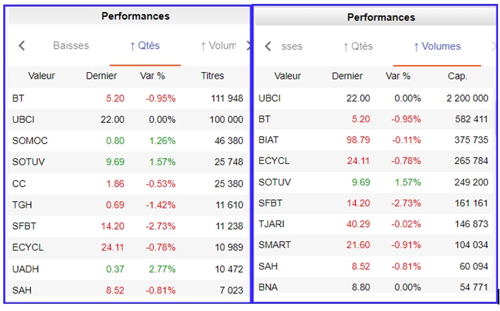
Task: Click left chevron in right Performances panel
Action: (269, 46)
